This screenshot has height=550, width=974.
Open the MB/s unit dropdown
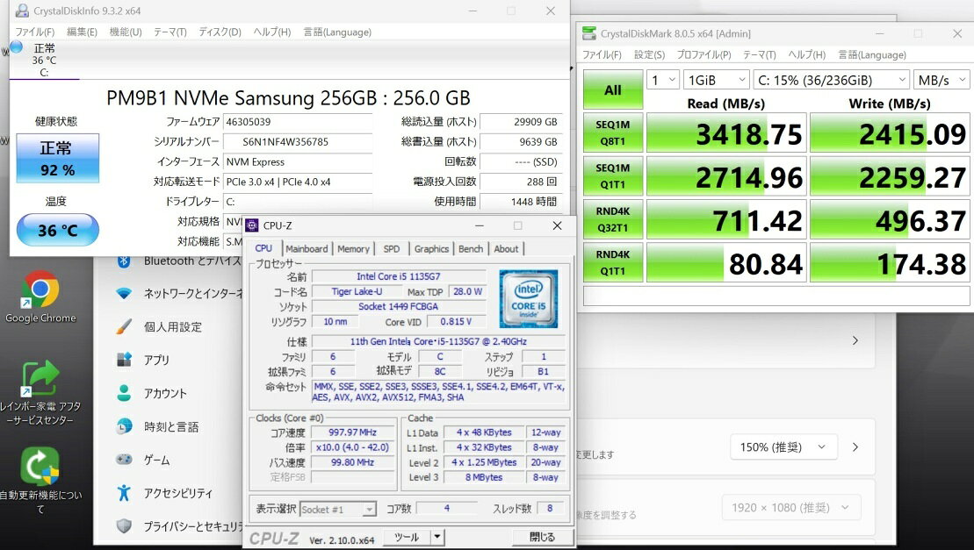(x=942, y=80)
